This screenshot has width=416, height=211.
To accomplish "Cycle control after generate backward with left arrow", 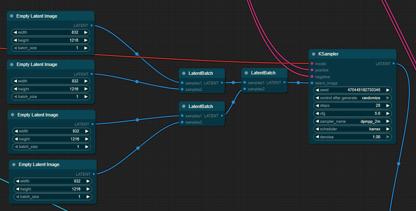I will coord(317,98).
